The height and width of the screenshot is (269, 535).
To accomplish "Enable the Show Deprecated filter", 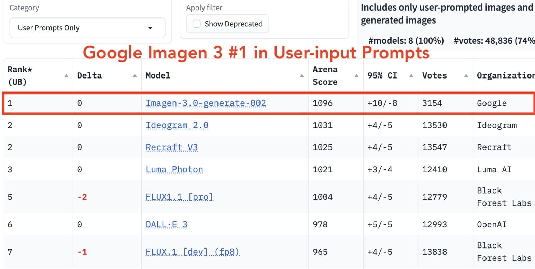I will pos(196,24).
